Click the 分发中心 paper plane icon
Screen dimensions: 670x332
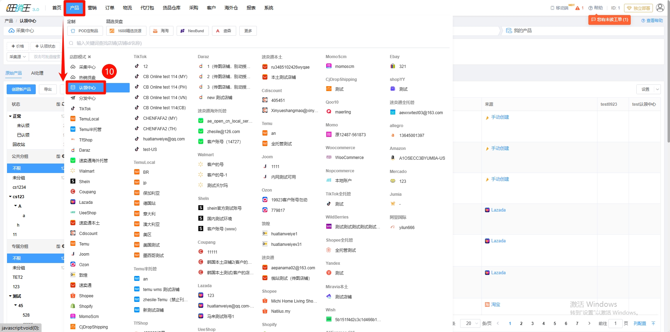coord(73,98)
